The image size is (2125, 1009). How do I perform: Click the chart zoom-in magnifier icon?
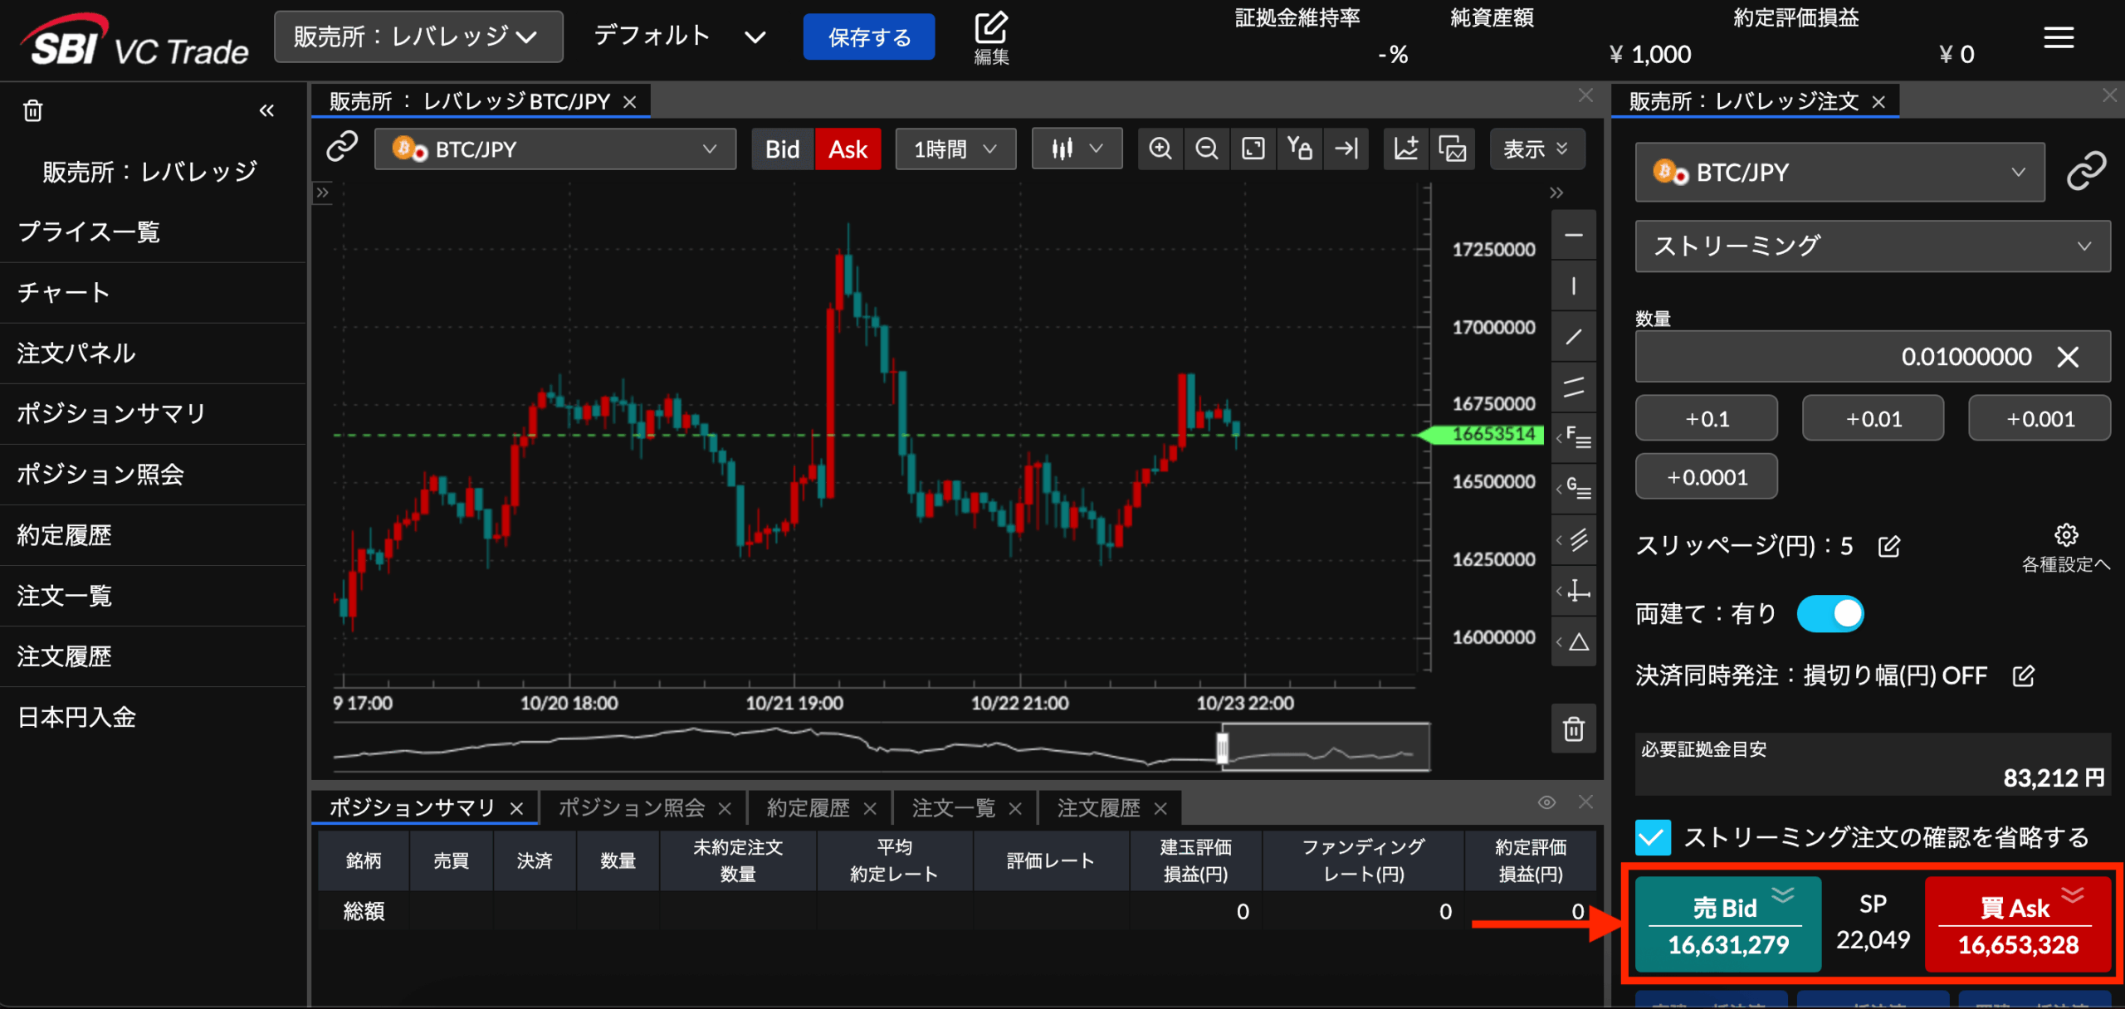tap(1160, 149)
